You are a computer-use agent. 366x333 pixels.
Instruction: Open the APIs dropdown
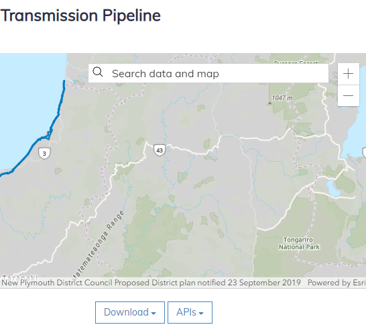(x=190, y=312)
